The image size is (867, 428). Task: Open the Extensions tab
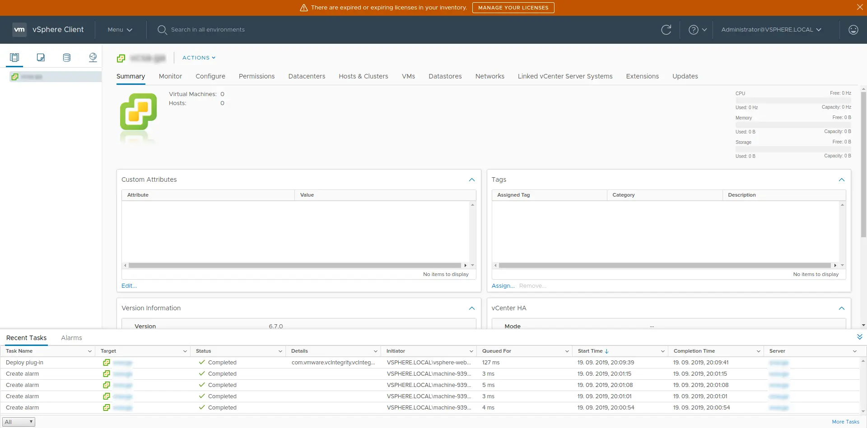tap(642, 76)
